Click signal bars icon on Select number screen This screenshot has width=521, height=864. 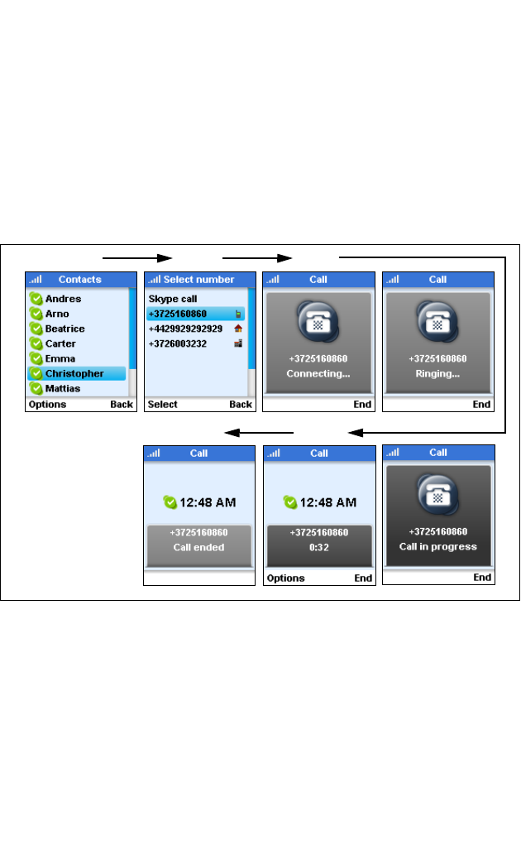155,280
